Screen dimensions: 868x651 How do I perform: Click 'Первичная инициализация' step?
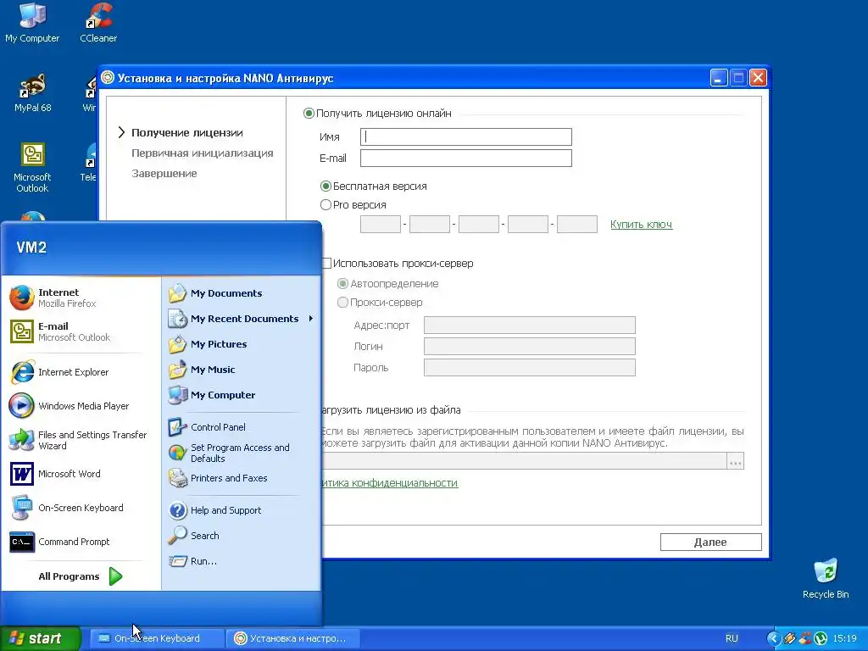(x=203, y=153)
